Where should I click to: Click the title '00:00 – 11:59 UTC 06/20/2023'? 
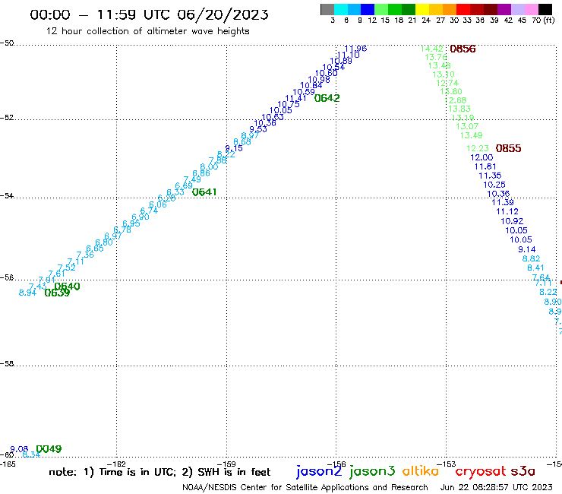149,14
